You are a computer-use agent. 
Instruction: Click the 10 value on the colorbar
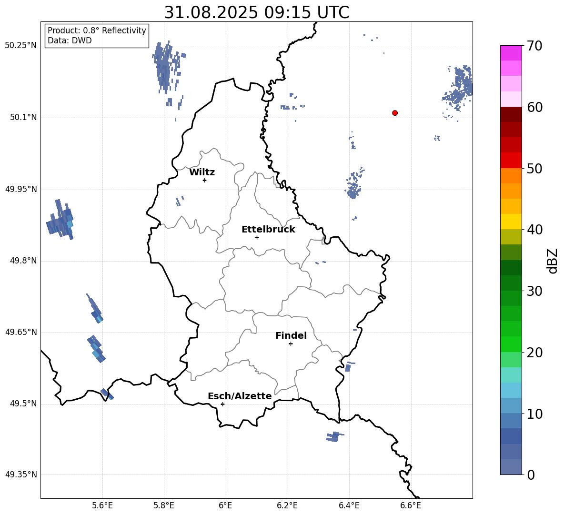[x=535, y=414]
